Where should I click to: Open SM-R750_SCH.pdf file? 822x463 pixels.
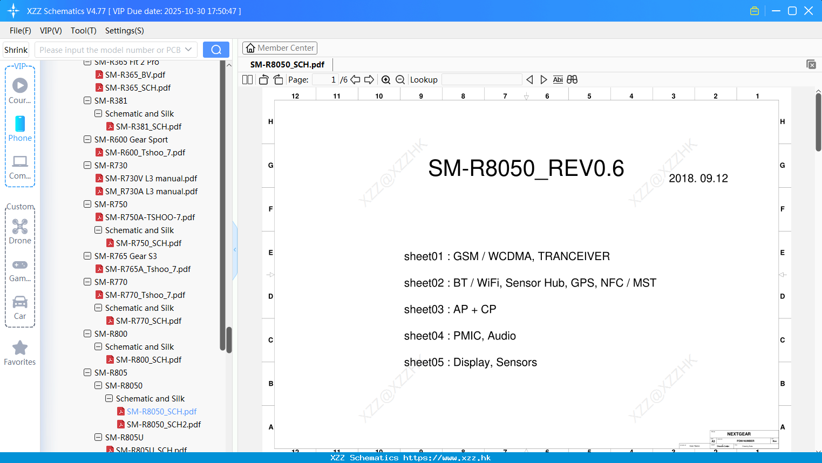[x=148, y=243]
